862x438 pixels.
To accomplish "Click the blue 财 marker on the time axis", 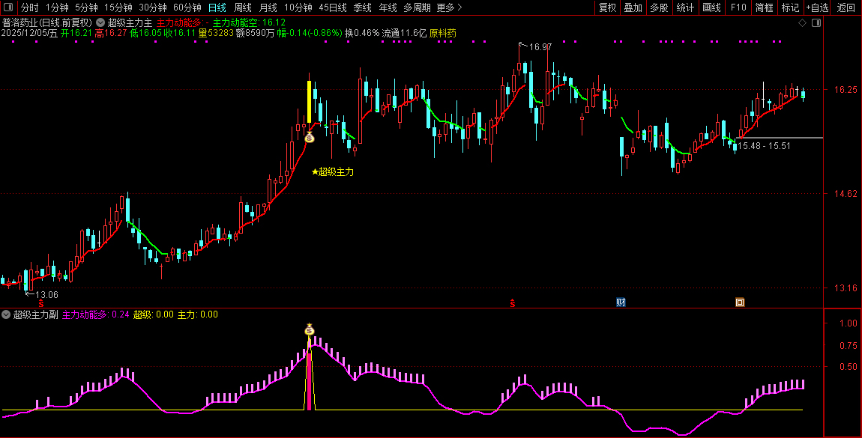I will click(621, 302).
